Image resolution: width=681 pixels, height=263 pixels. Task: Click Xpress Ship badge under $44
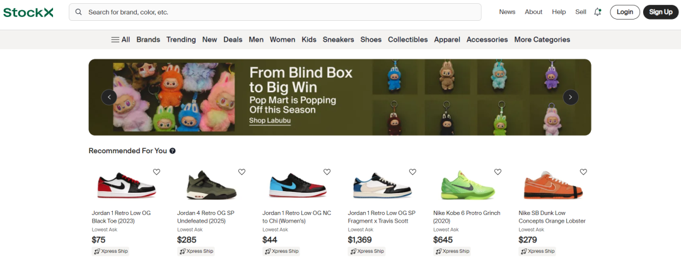[x=281, y=251]
